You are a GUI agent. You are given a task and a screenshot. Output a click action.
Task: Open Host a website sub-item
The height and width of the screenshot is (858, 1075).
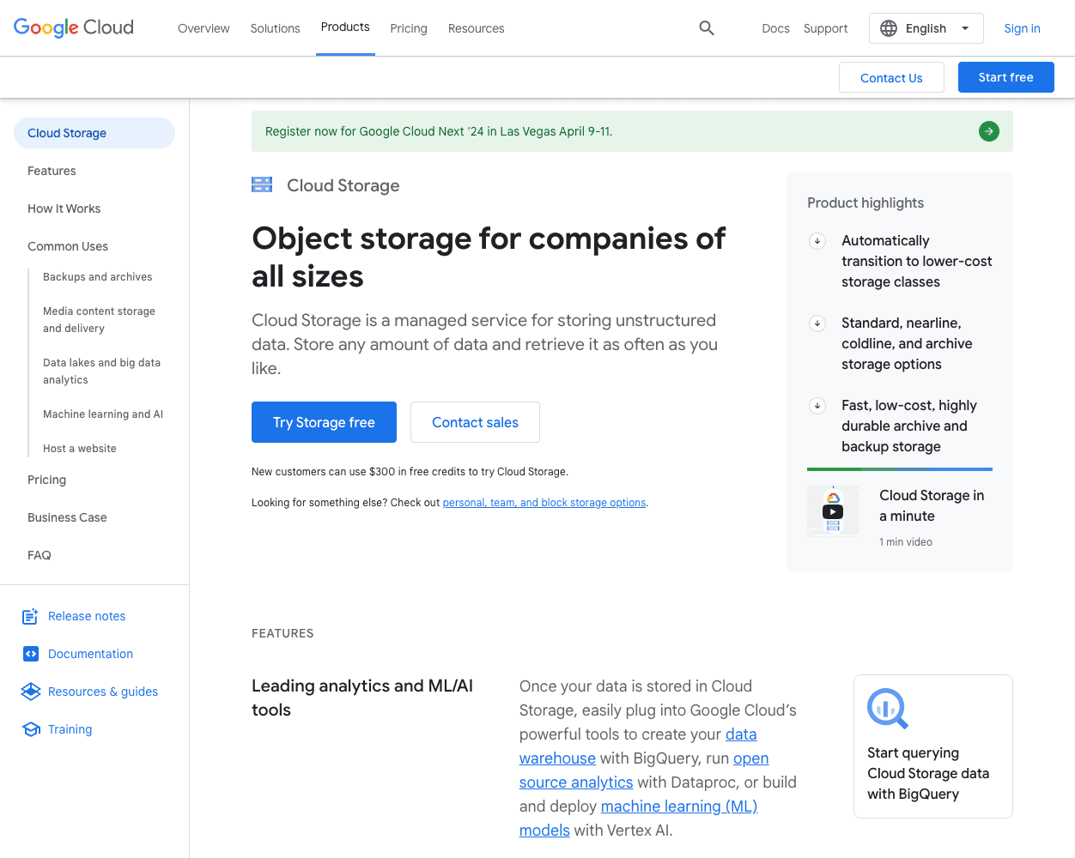(80, 449)
